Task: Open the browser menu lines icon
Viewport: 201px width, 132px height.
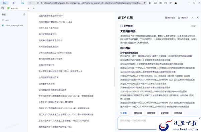Action: [171, 3]
